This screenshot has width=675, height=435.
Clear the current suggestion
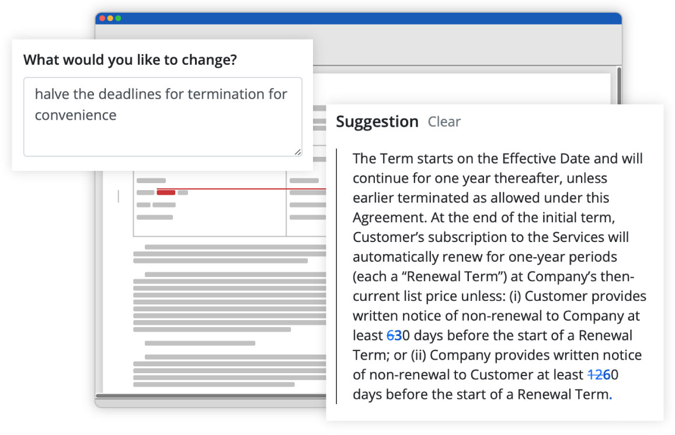pos(444,122)
